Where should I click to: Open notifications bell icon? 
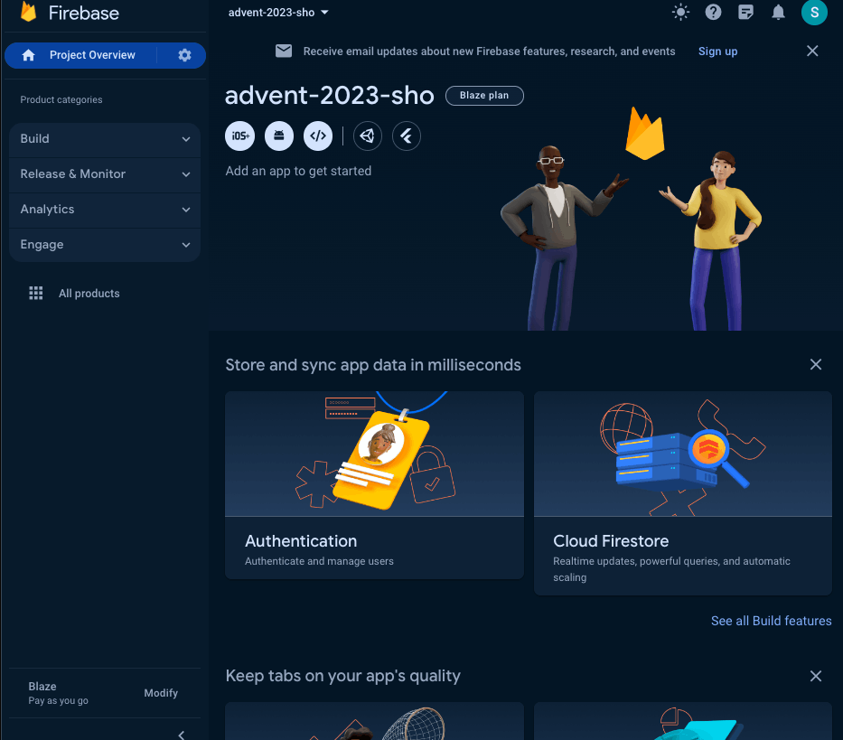(x=778, y=12)
